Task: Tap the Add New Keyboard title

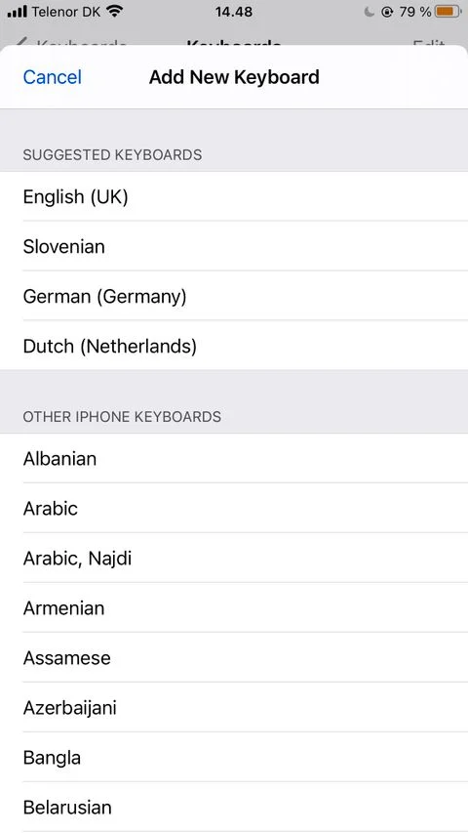Action: (234, 77)
